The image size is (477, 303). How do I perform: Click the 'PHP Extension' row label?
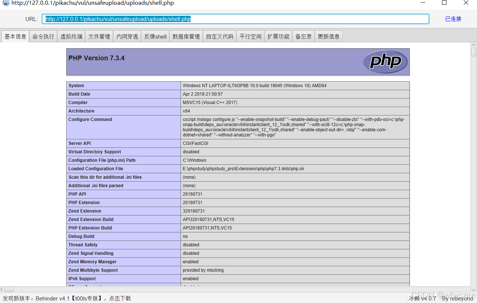coord(84,203)
